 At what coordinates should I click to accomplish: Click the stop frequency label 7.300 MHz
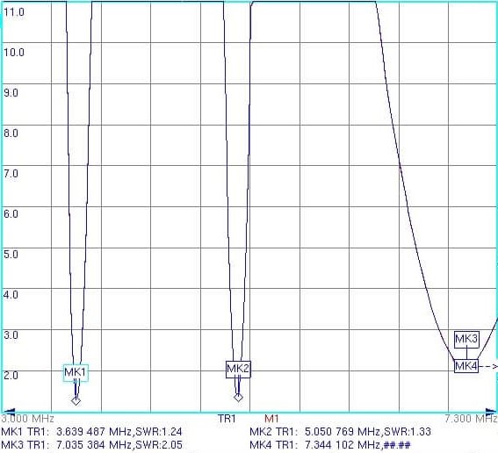tap(471, 419)
